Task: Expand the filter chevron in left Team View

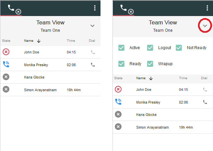Action: click(92, 26)
